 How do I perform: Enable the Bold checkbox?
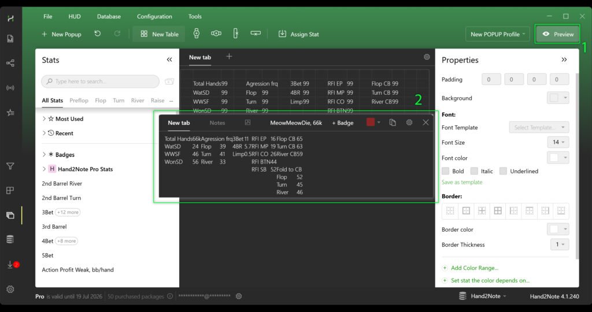click(x=446, y=171)
